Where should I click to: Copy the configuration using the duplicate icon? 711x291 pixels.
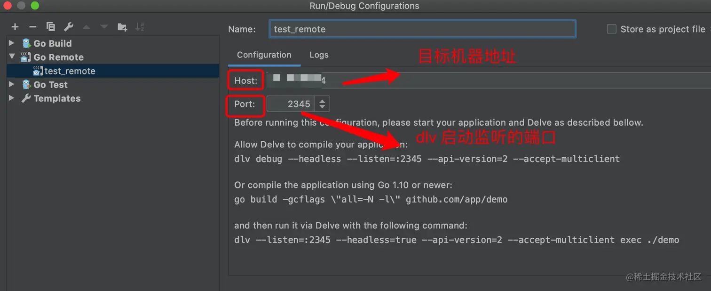50,27
